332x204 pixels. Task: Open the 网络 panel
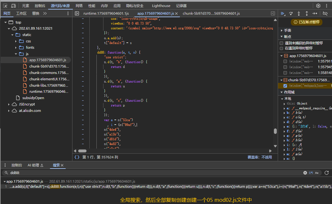tap(79, 6)
